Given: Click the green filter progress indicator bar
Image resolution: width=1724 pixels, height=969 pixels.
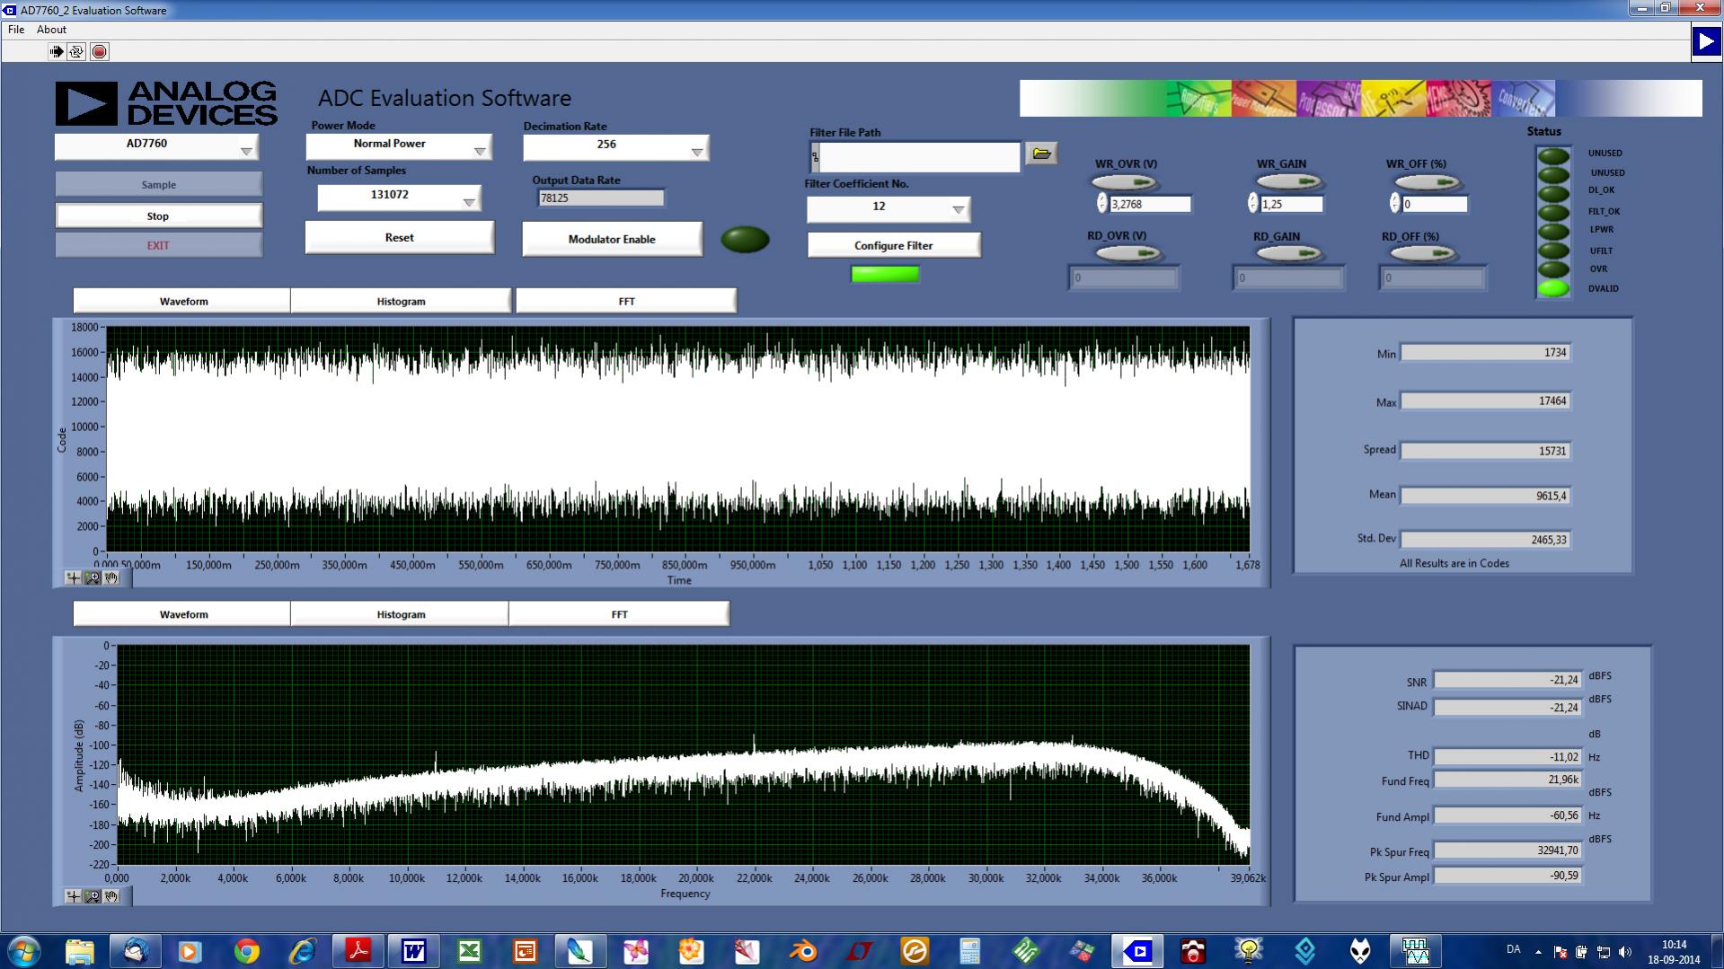Looking at the screenshot, I should coord(885,274).
